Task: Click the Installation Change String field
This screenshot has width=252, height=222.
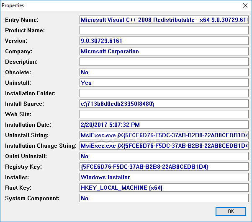Action: 164,146
